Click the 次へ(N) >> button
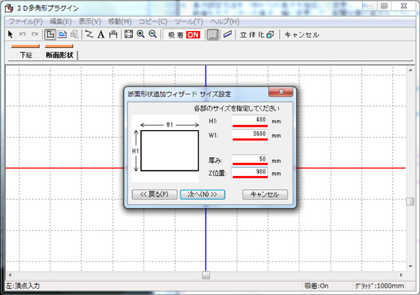 pos(202,194)
